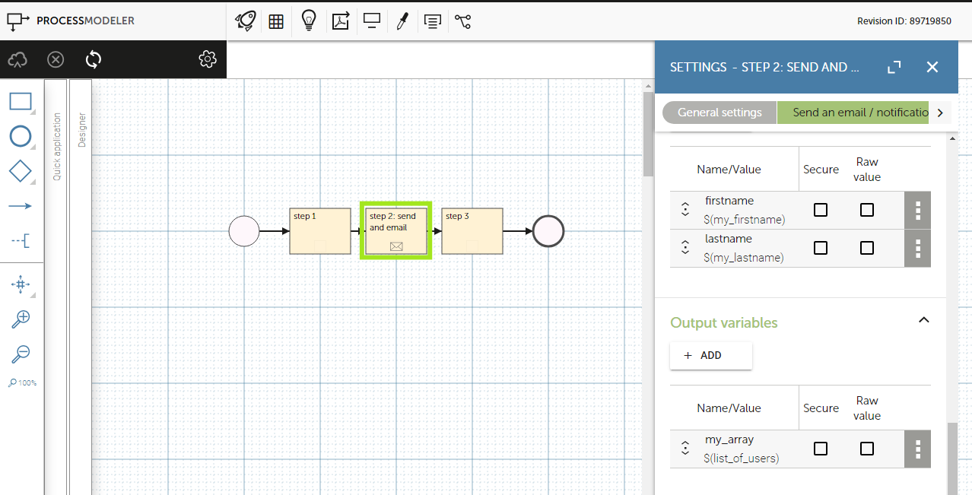Click the $(list_of_users) value text
This screenshot has height=495, width=972.
[742, 459]
